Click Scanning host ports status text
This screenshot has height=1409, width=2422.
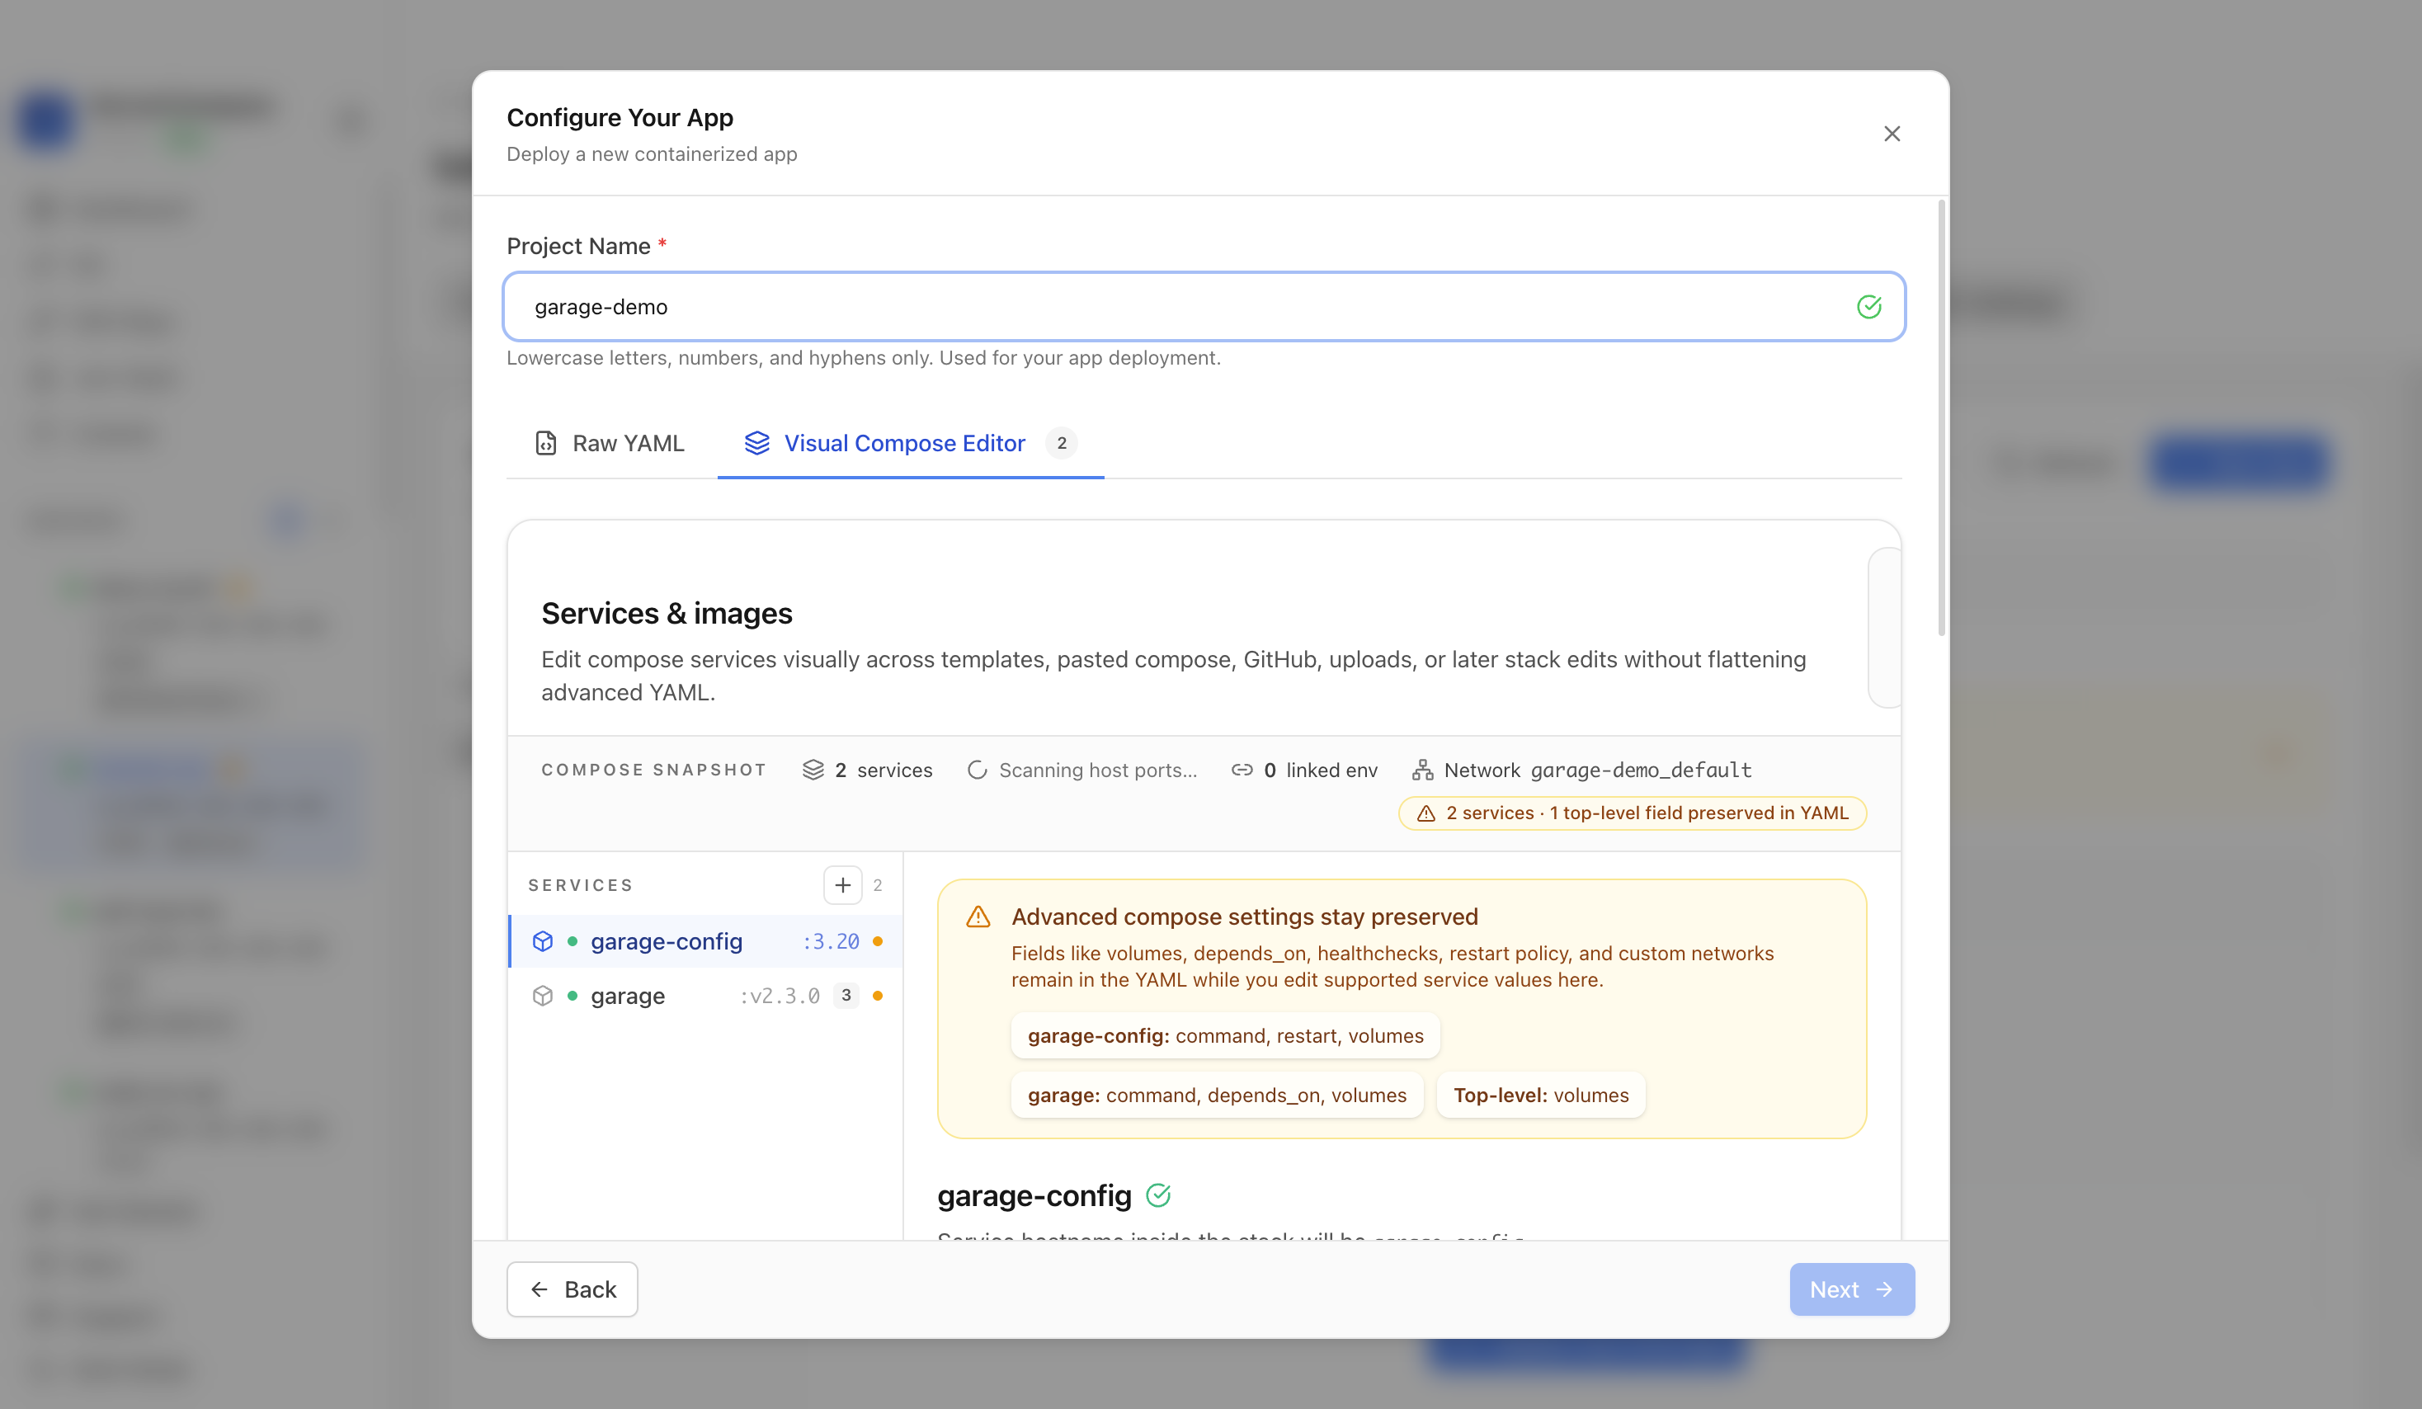1098,770
